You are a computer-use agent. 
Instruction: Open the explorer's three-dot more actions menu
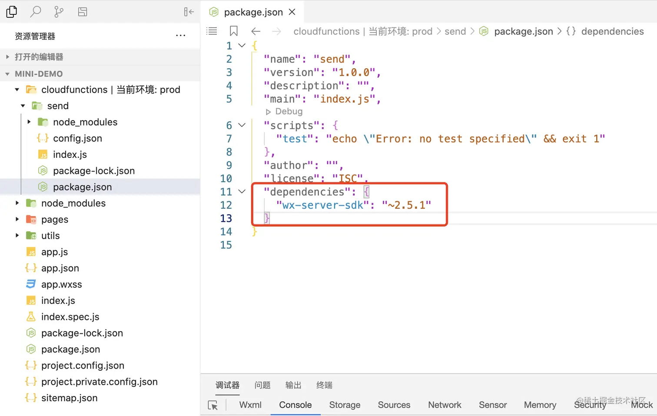point(181,36)
